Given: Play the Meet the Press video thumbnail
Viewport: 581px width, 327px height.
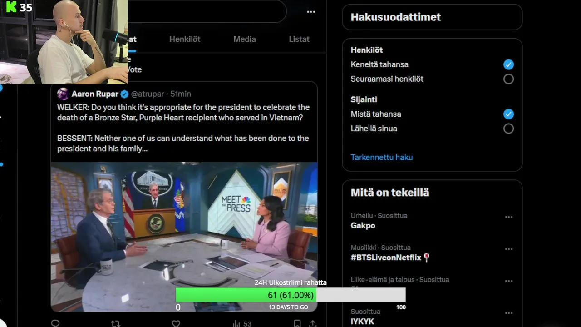Looking at the screenshot, I should [184, 237].
